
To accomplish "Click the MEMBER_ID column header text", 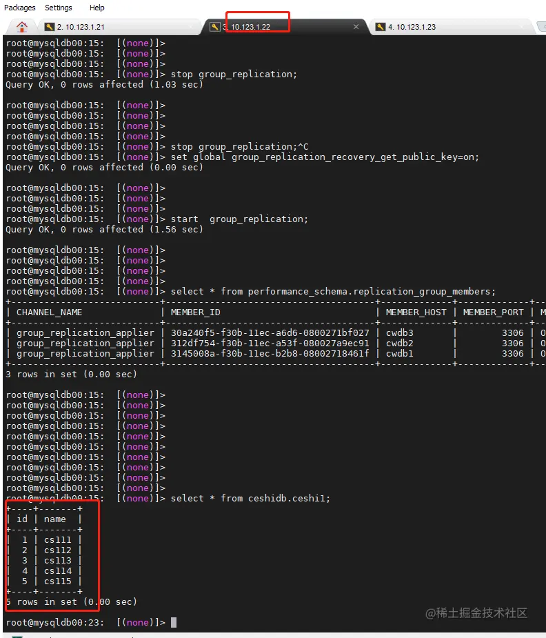I will pyautogui.click(x=188, y=312).
